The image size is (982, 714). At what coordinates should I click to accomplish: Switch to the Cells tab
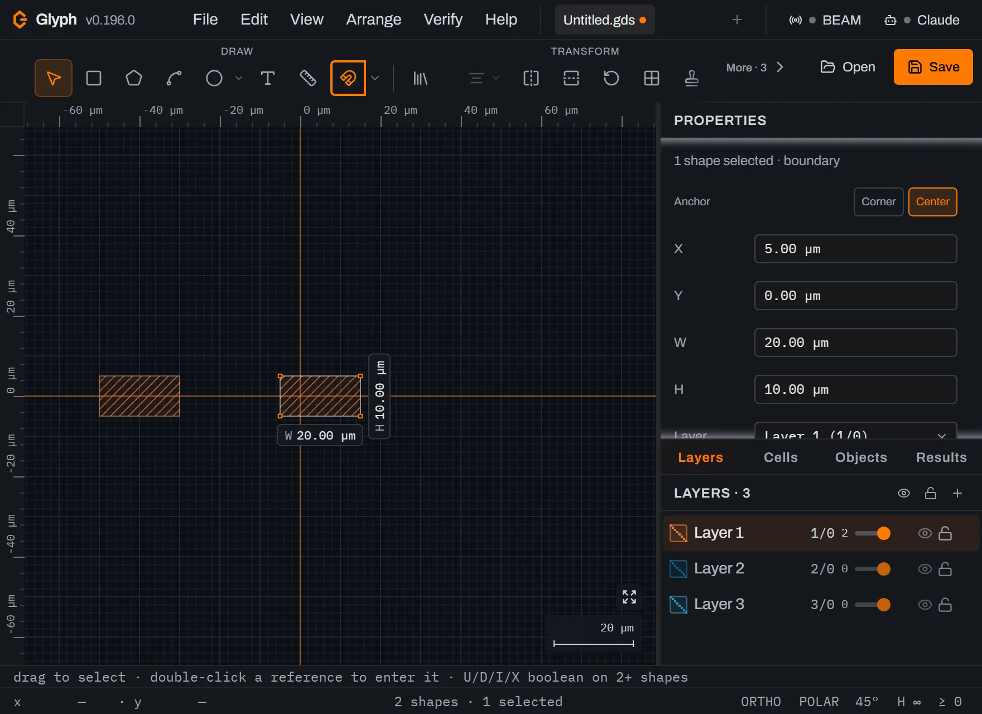(781, 457)
